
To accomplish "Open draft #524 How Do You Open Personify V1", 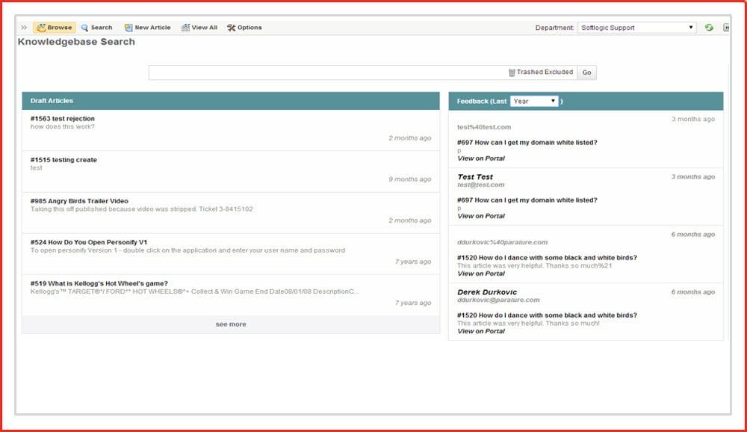I will click(89, 242).
